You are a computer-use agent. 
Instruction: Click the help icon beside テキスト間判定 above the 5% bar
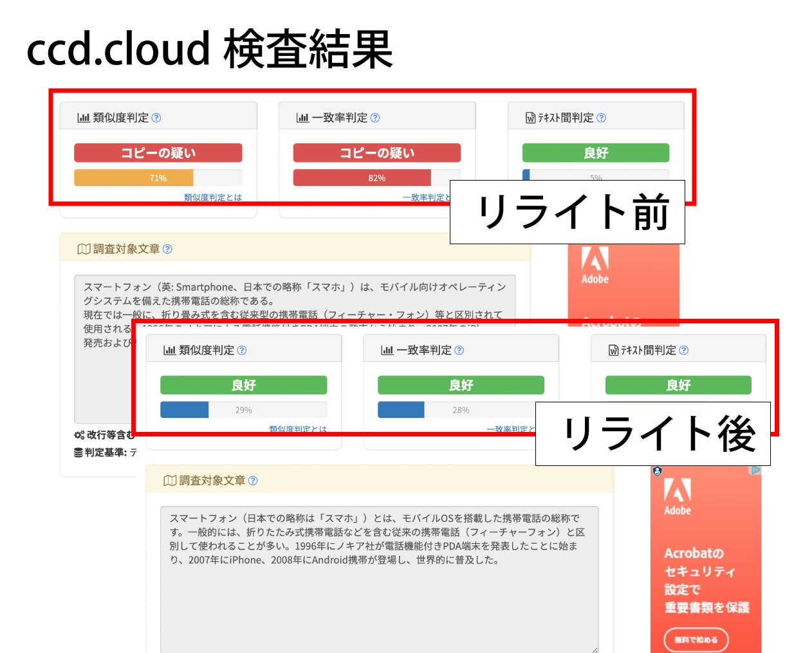pyautogui.click(x=601, y=118)
